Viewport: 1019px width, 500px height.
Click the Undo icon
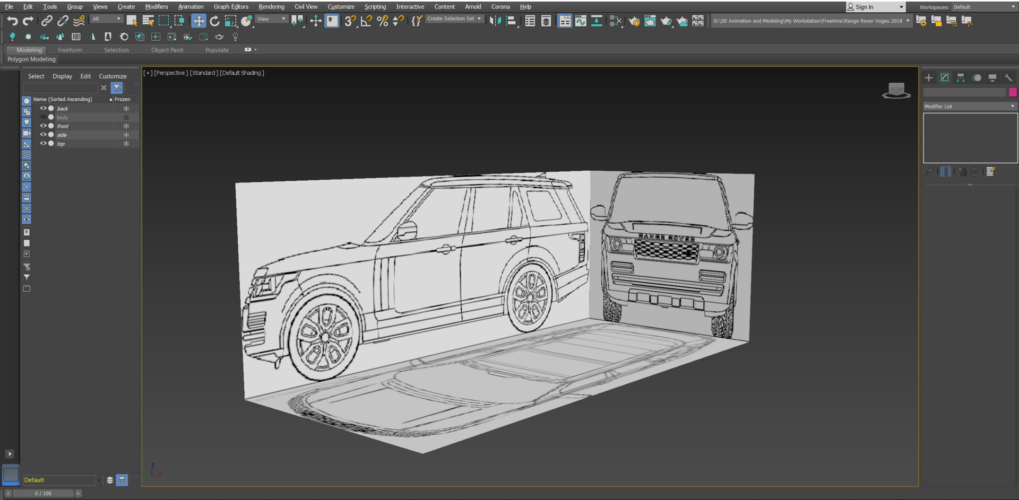click(12, 21)
